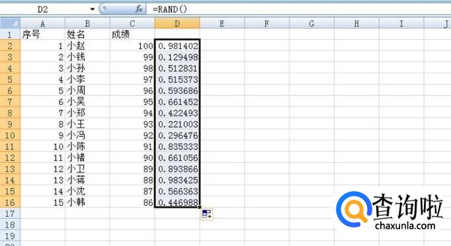
Task: Select cell containing 0.981402
Action: [177, 46]
